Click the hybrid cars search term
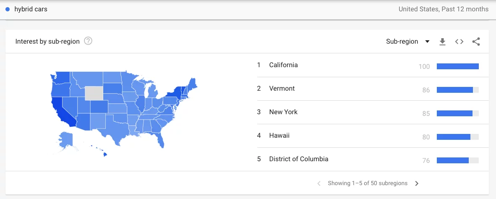The height and width of the screenshot is (199, 496). pos(31,9)
